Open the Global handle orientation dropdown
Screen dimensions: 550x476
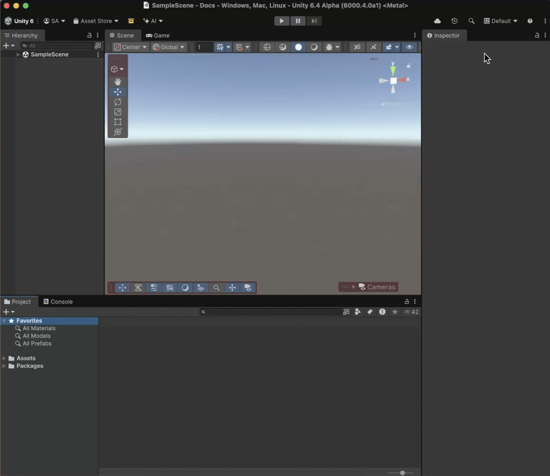[x=168, y=47]
